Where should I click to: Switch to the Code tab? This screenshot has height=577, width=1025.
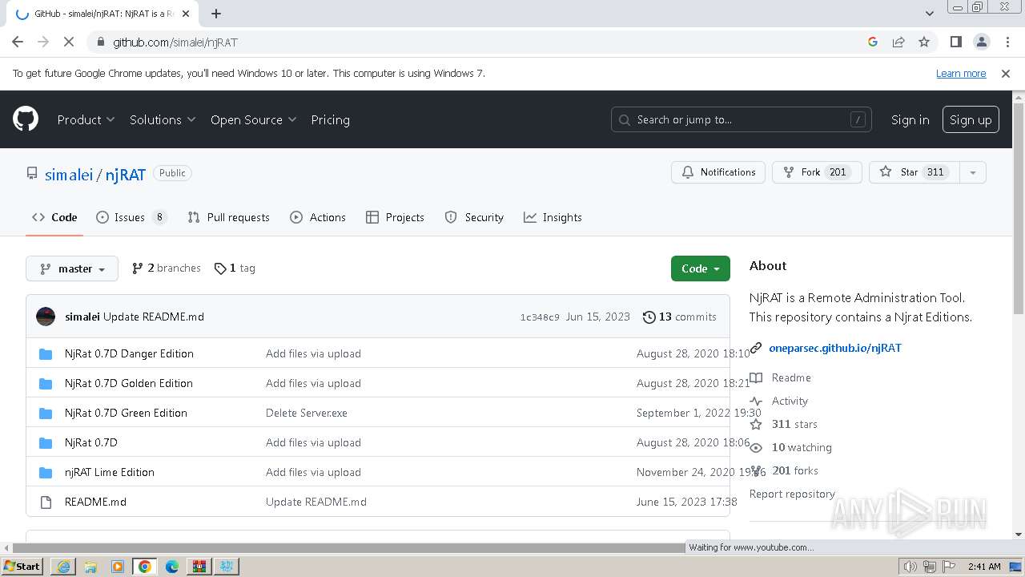point(54,217)
